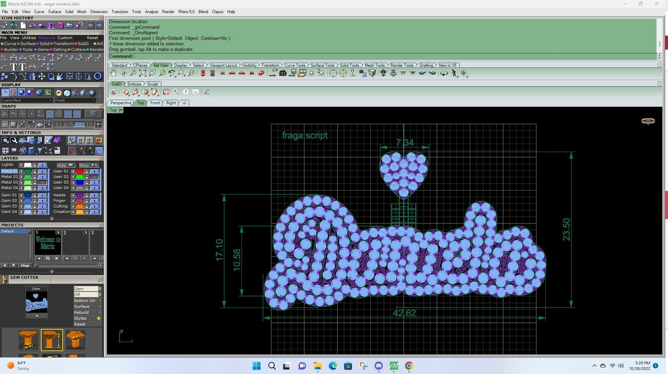Expand the Top viewport title dropdown arrow
668x374 pixels.
[121, 110]
